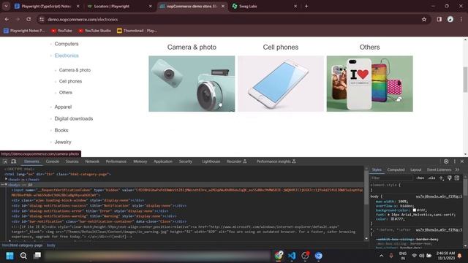
Task: Open the tab search dropdown arrow
Action: pyautogui.click(x=6, y=7)
